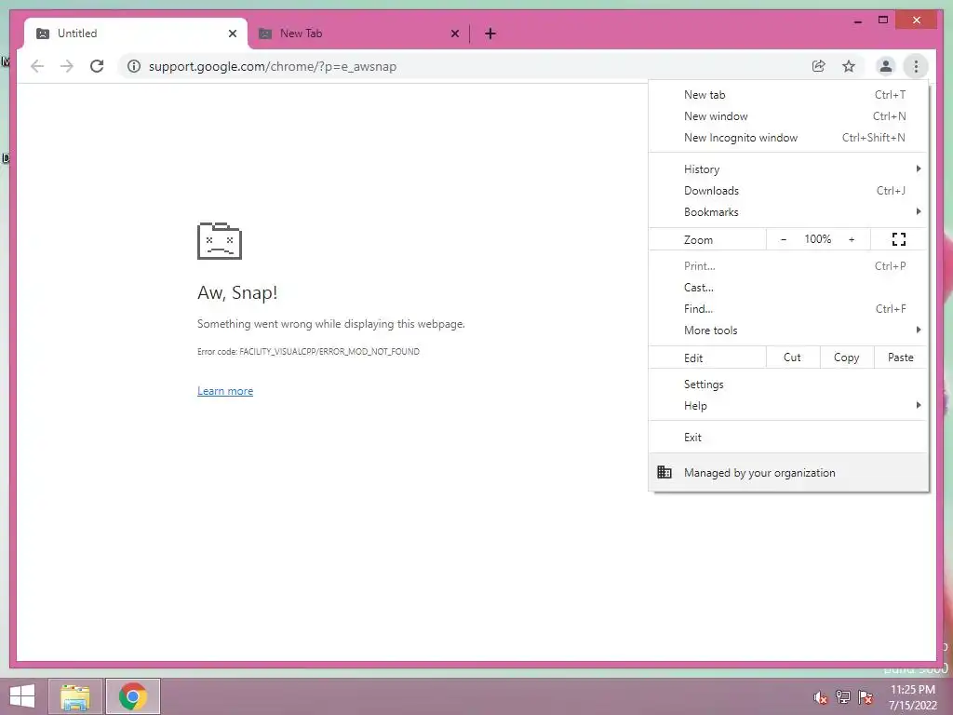Open File Explorer from taskbar
953x715 pixels.
point(75,696)
